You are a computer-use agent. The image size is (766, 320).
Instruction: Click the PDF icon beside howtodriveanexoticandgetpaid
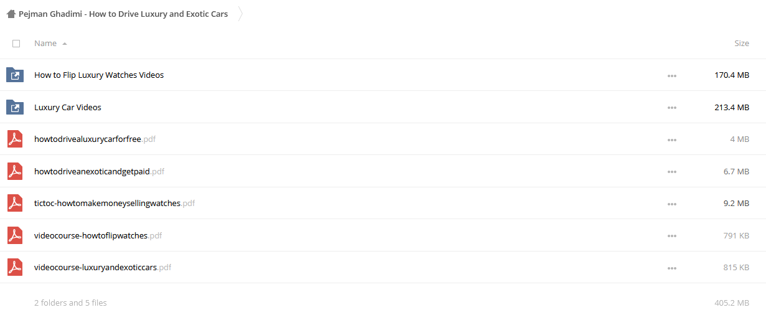tap(15, 171)
